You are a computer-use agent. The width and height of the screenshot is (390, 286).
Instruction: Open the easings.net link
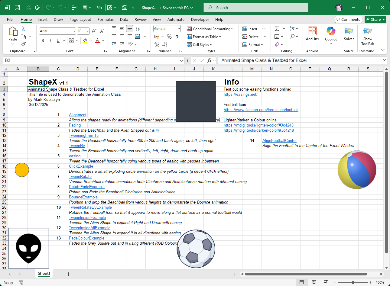tap(240, 95)
